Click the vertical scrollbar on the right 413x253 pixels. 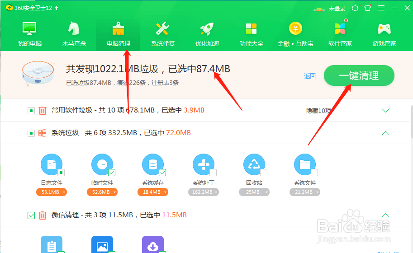[412, 122]
